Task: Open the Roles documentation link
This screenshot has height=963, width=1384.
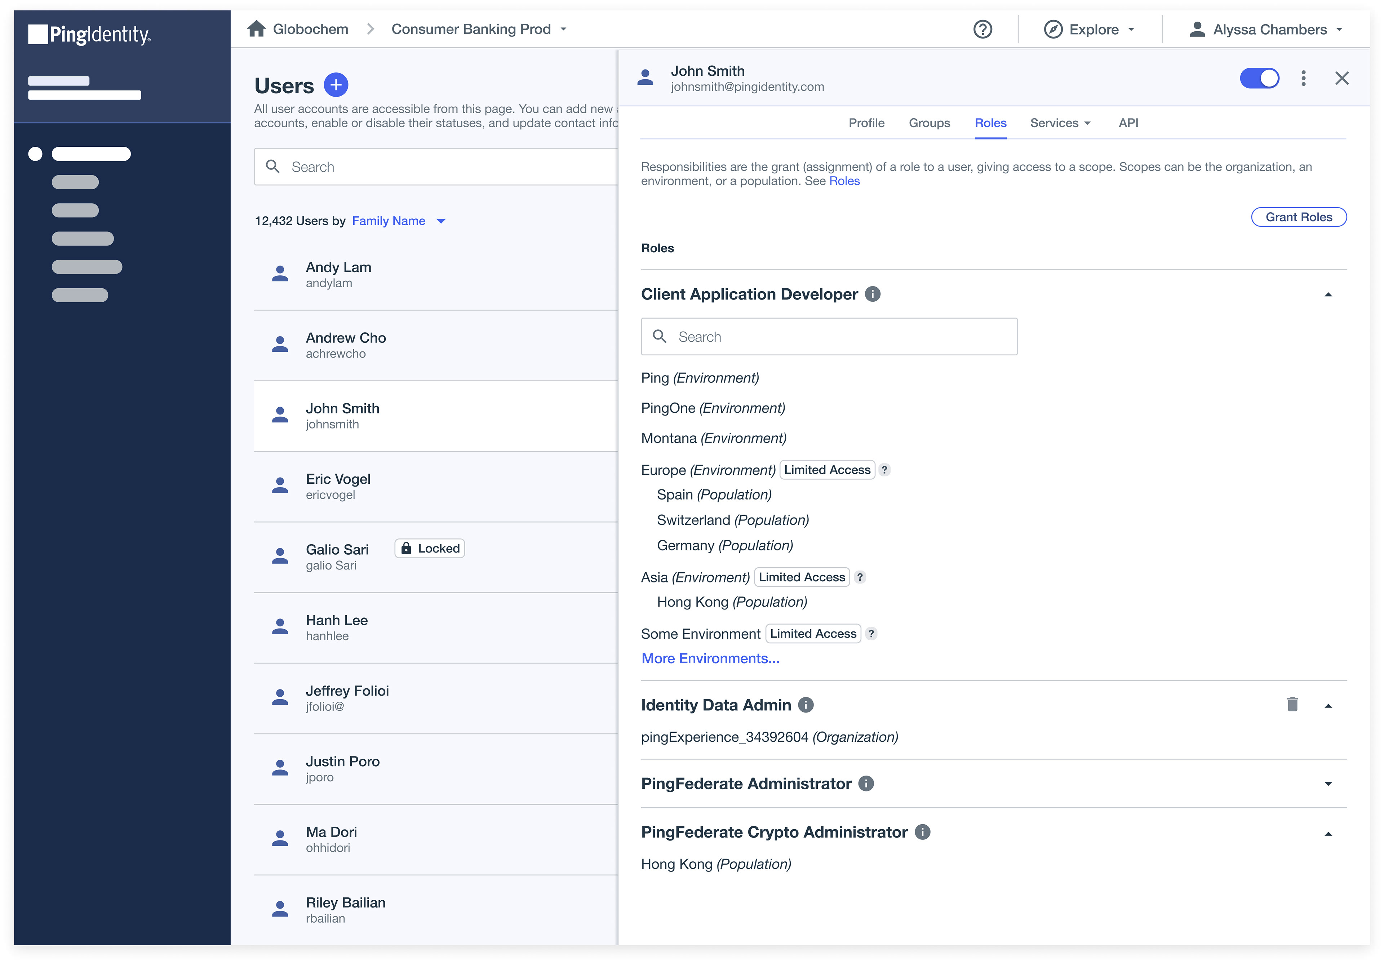Action: coord(844,181)
